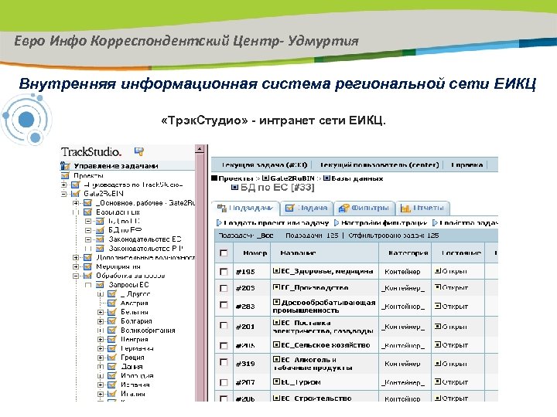The width and height of the screenshot is (557, 417).
Task: Click the Управление задачами header icon
Action: pos(65,165)
